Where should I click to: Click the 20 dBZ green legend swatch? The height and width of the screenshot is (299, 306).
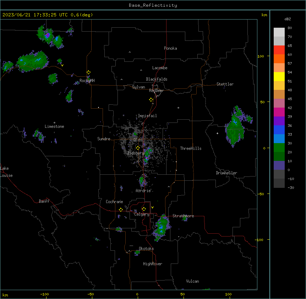(x=279, y=148)
